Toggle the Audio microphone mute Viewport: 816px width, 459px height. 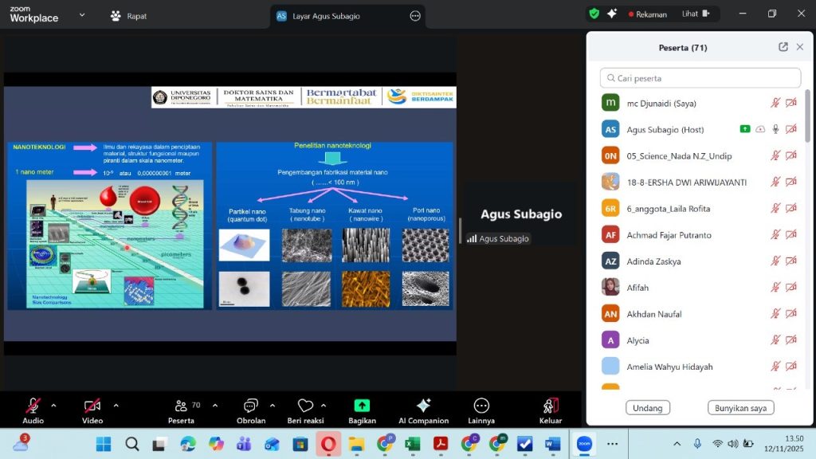(33, 406)
